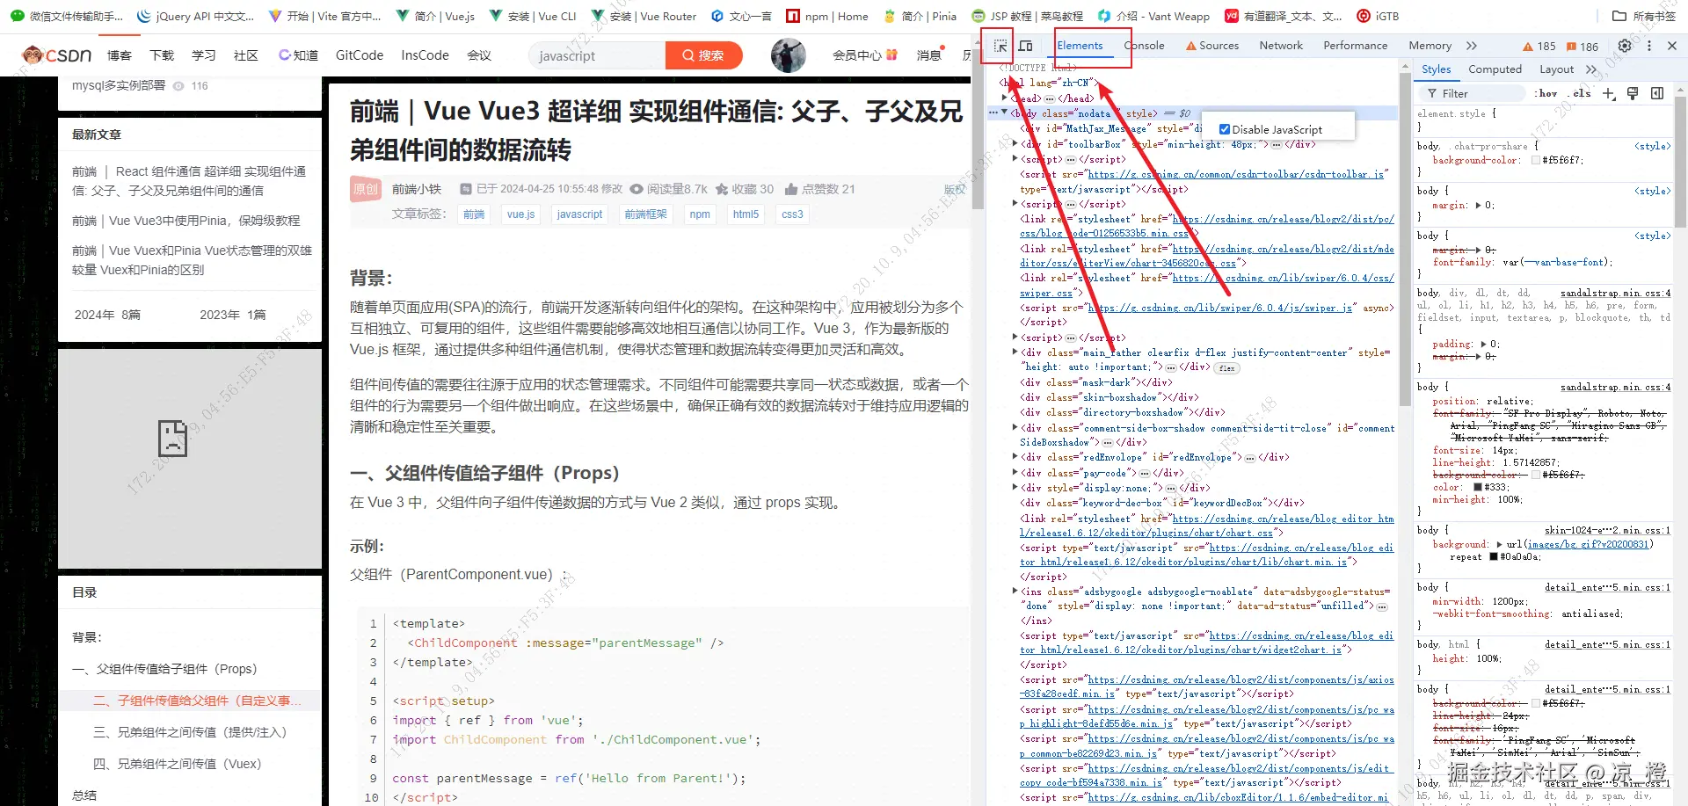Show more DevTools panel tabs chevron
Viewport: 1688px width, 806px height.
click(1472, 46)
